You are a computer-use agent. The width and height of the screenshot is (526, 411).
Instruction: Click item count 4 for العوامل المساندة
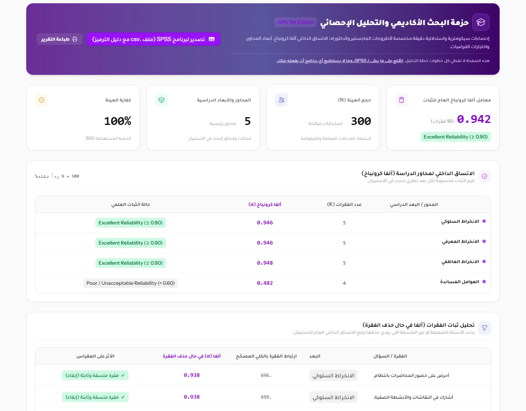pos(344,283)
